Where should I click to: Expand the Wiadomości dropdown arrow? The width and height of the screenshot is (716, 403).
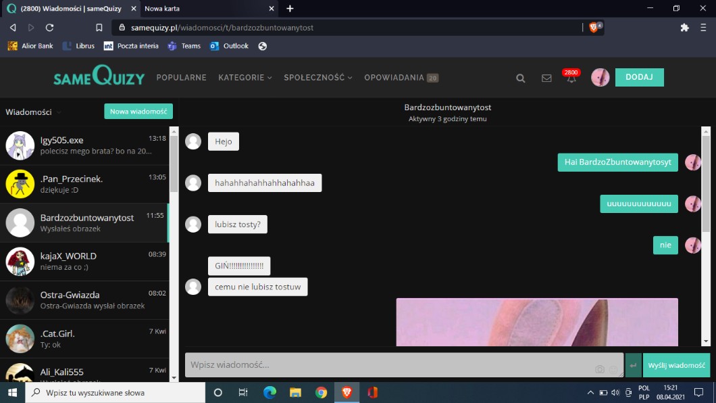pyautogui.click(x=59, y=112)
